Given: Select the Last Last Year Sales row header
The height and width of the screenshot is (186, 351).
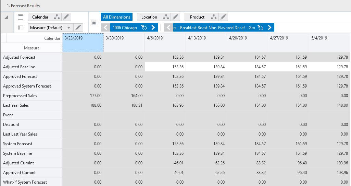Looking at the screenshot, I should pyautogui.click(x=32, y=134).
